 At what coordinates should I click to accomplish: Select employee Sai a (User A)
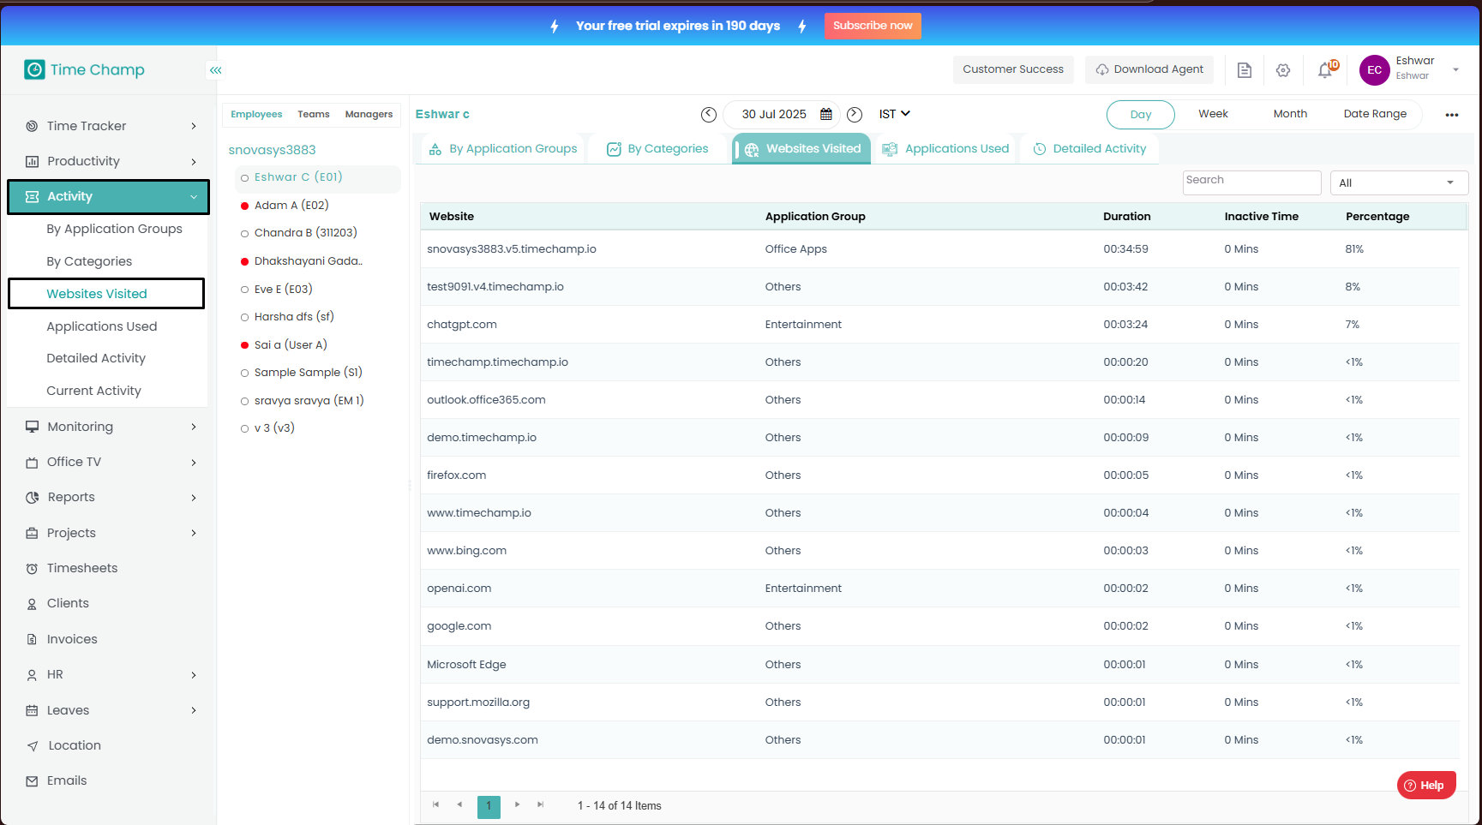click(x=291, y=344)
